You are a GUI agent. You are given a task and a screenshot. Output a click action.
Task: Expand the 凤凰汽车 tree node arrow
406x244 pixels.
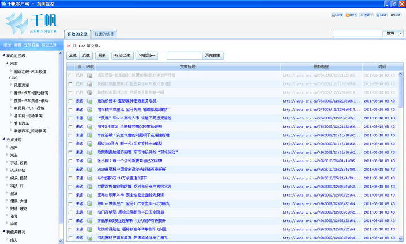click(x=11, y=85)
